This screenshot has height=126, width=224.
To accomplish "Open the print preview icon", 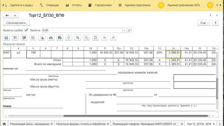I will point(42,38).
